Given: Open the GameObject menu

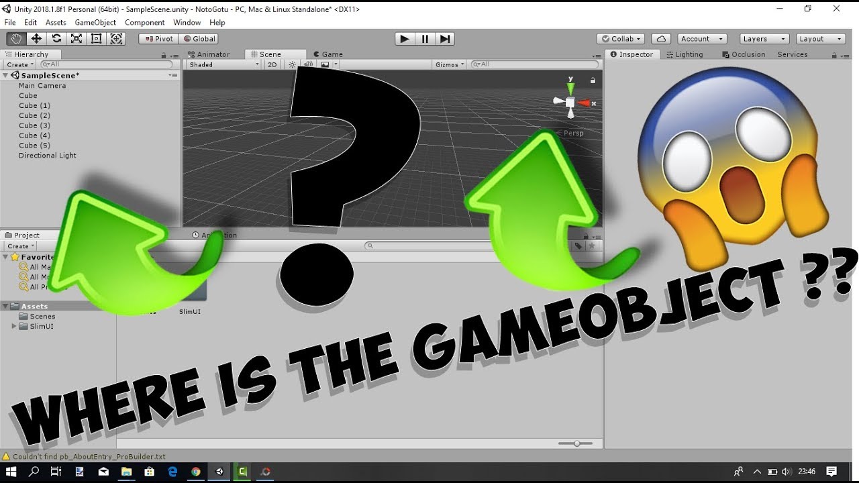Looking at the screenshot, I should tap(95, 22).
